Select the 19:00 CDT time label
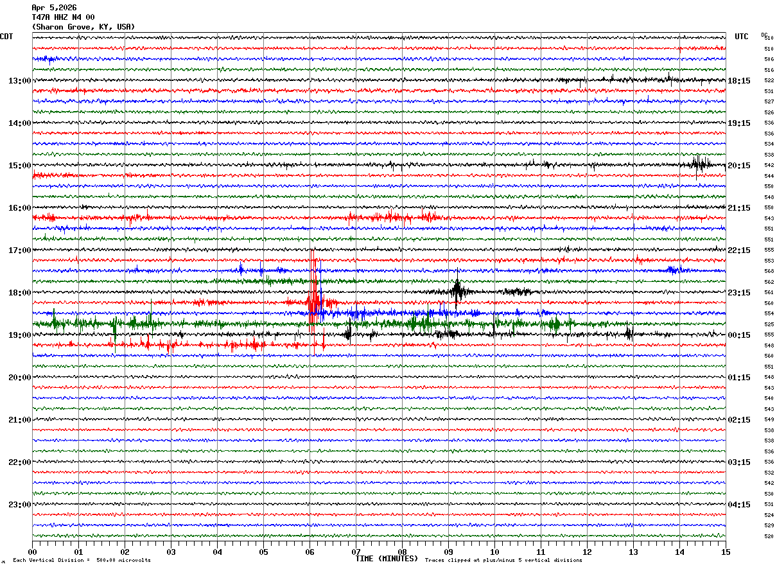The height and width of the screenshot is (569, 777). point(19,335)
